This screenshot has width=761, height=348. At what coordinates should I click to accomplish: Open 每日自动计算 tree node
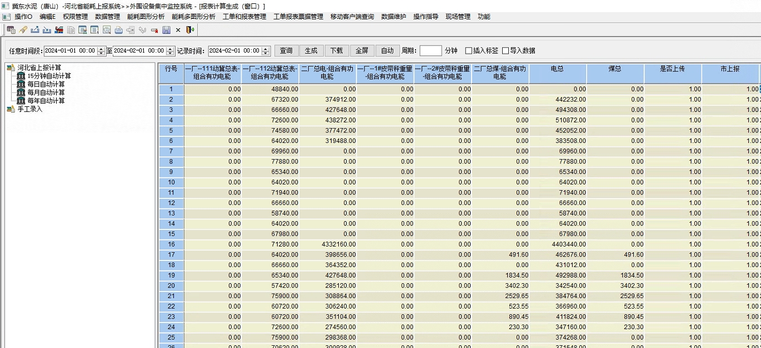tap(46, 84)
